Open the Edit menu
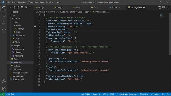The image size is (171, 96). (x=14, y=2)
